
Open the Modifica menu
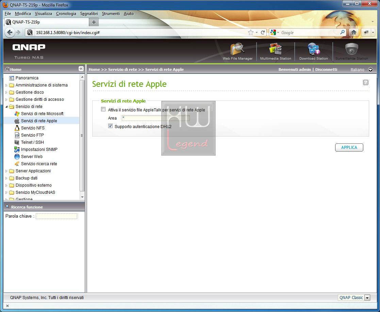23,14
